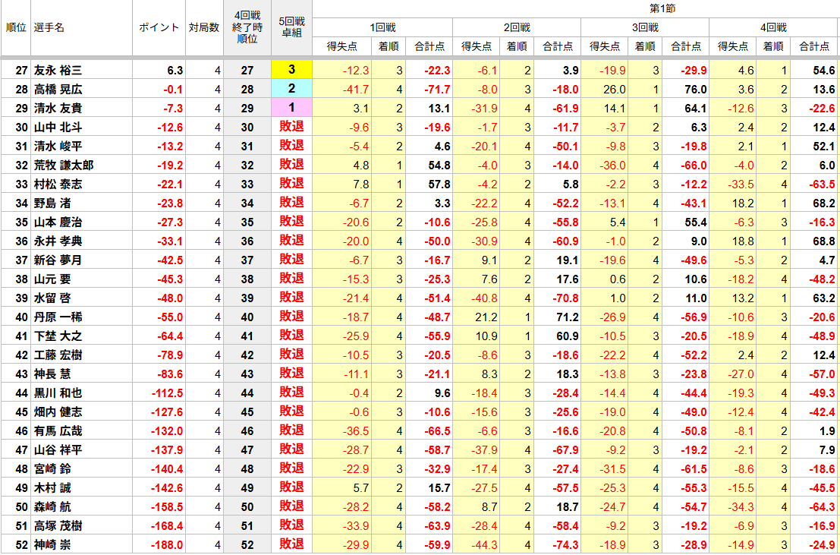Click points value 6.3 for 友永 裕三
Image resolution: width=840 pixels, height=555 pixels.
click(175, 71)
